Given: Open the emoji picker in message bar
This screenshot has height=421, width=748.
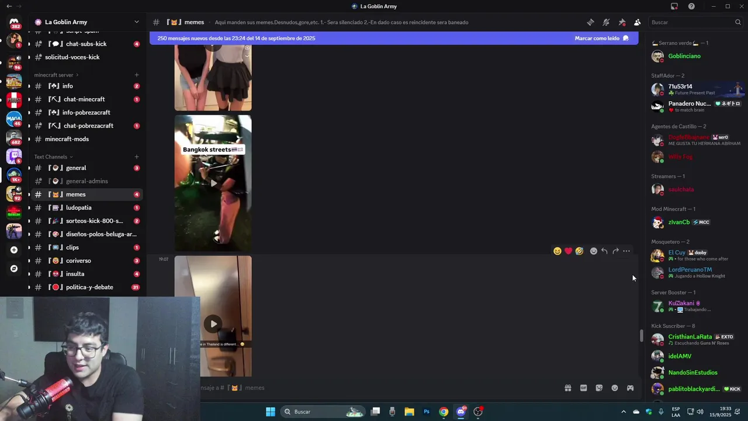Looking at the screenshot, I should 615,388.
